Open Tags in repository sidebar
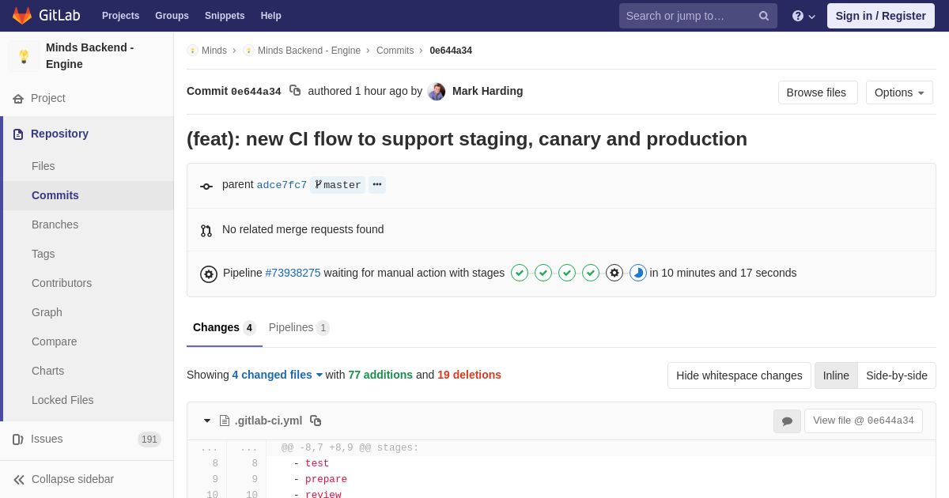Viewport: 949px width, 498px height. tap(89, 254)
